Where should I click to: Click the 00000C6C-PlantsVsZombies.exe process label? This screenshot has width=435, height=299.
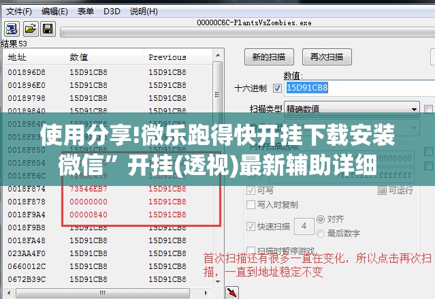254,22
